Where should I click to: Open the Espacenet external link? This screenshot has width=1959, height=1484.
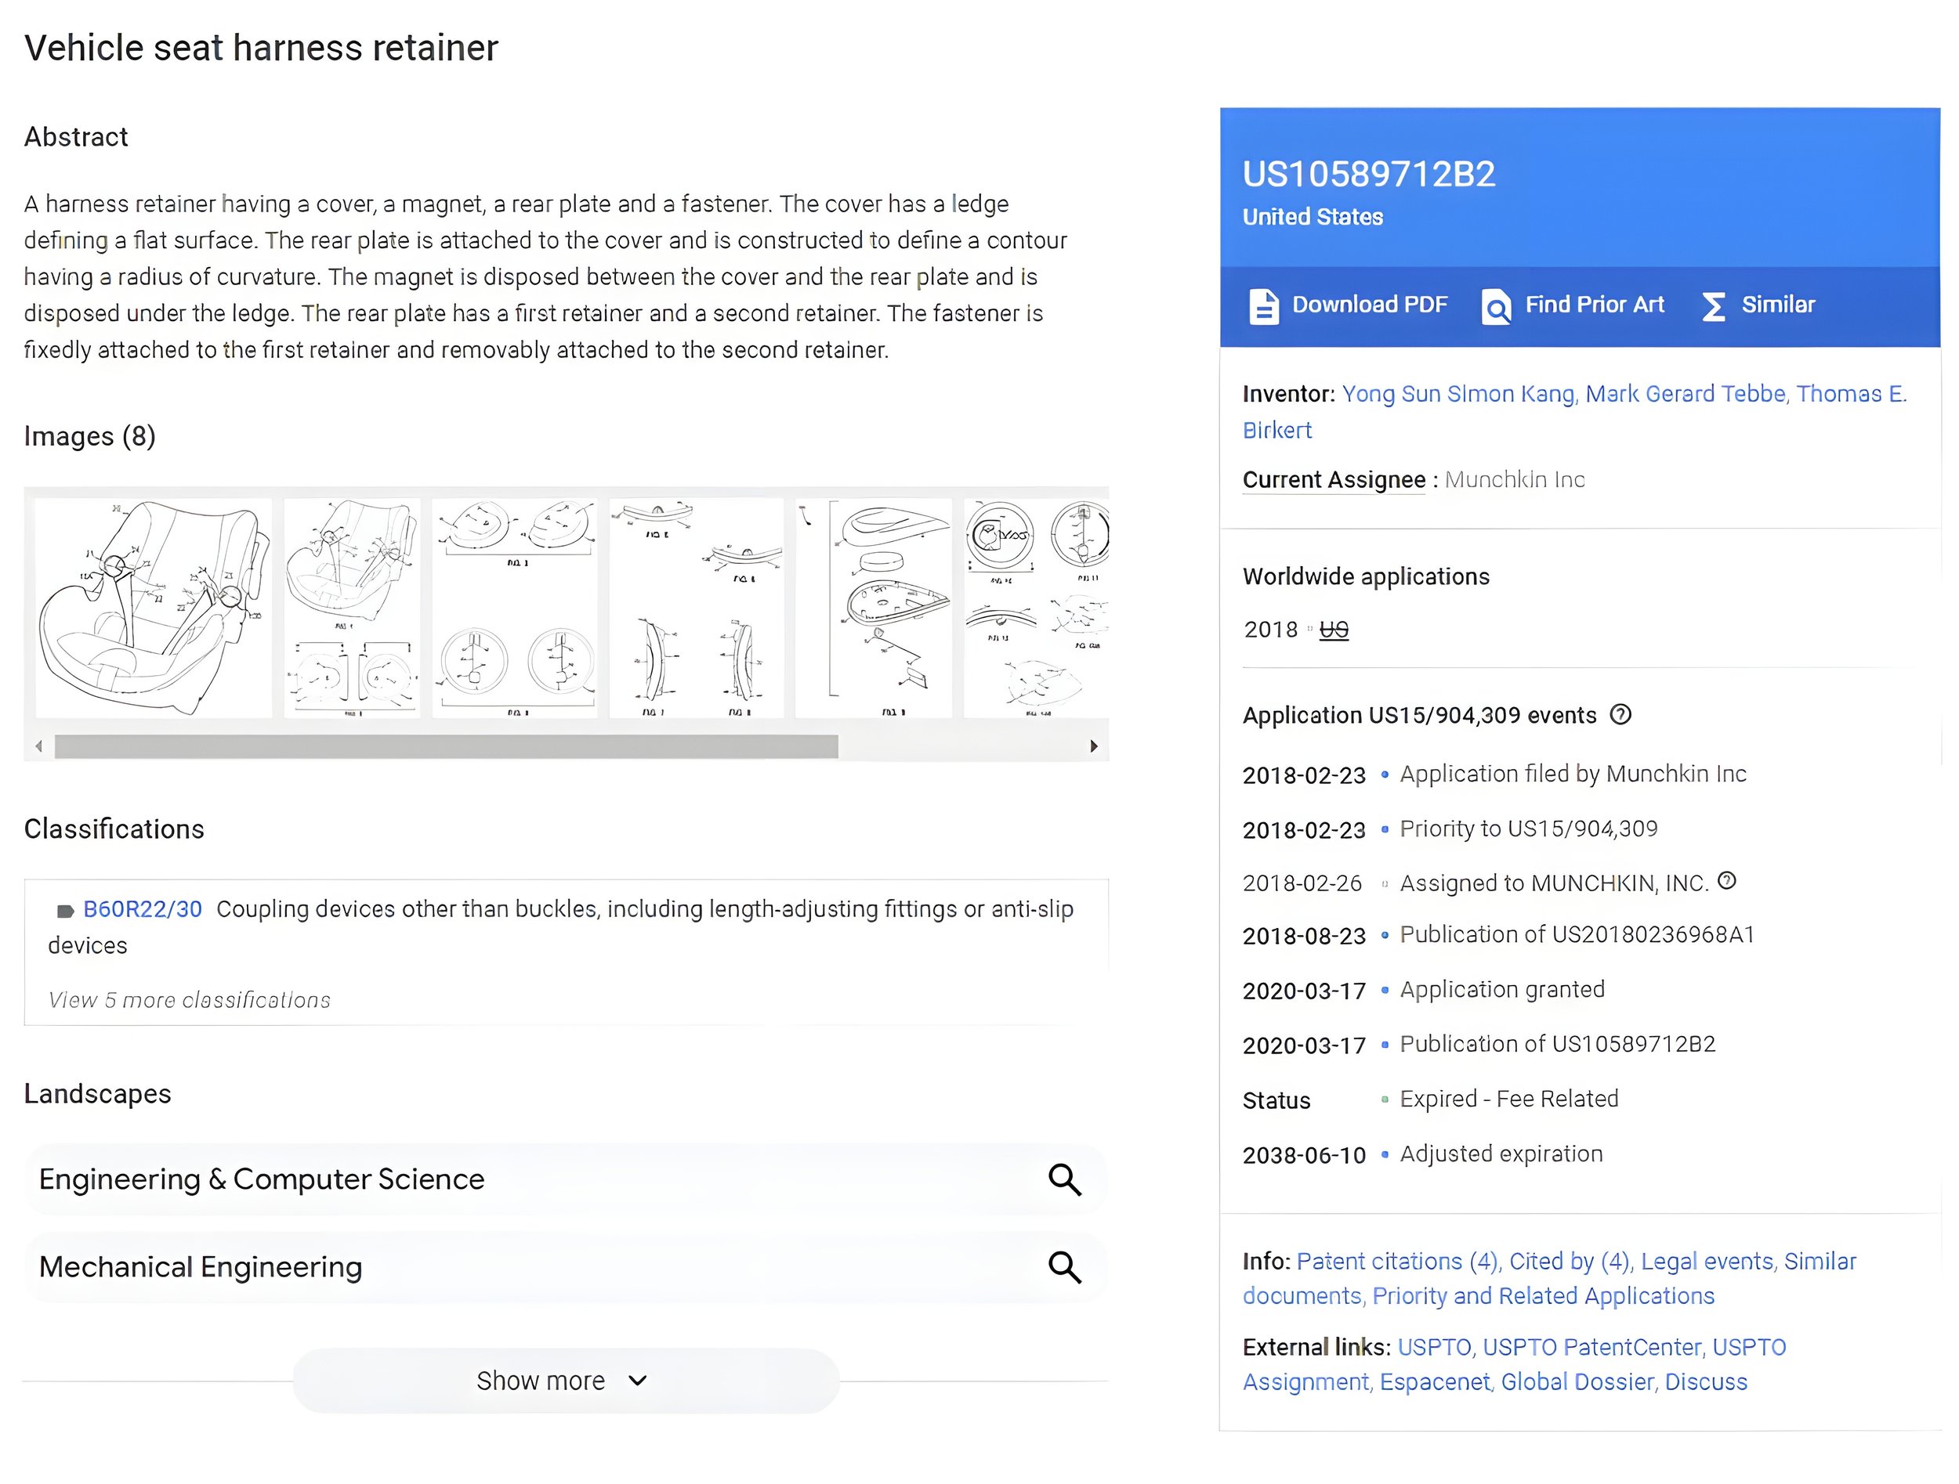point(1434,1382)
